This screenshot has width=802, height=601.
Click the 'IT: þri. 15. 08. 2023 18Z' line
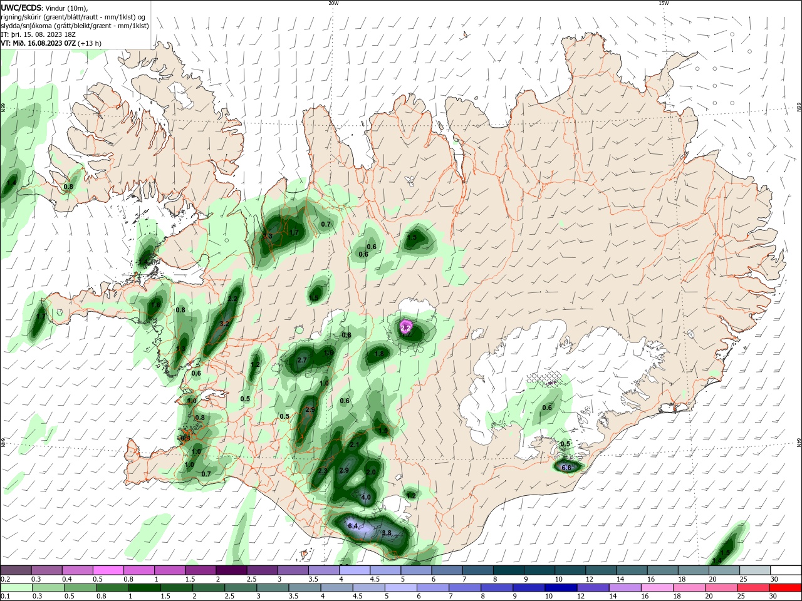pos(38,34)
